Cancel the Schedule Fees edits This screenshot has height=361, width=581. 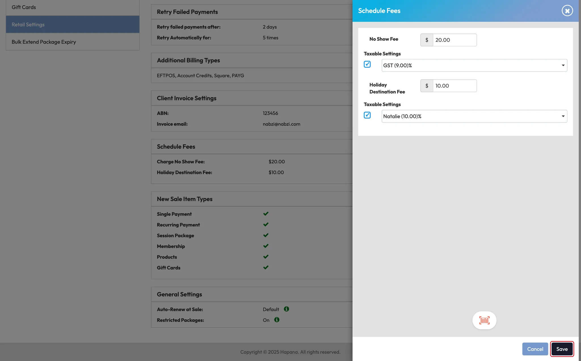(535, 349)
